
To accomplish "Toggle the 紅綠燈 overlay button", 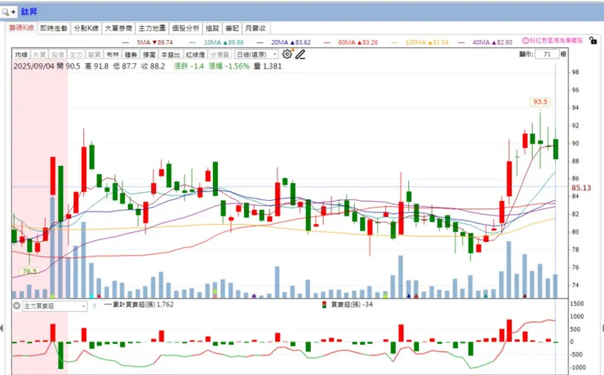I will (x=195, y=55).
